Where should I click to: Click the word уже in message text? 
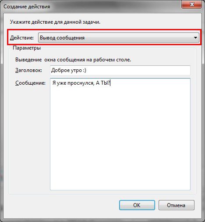[x=61, y=83]
